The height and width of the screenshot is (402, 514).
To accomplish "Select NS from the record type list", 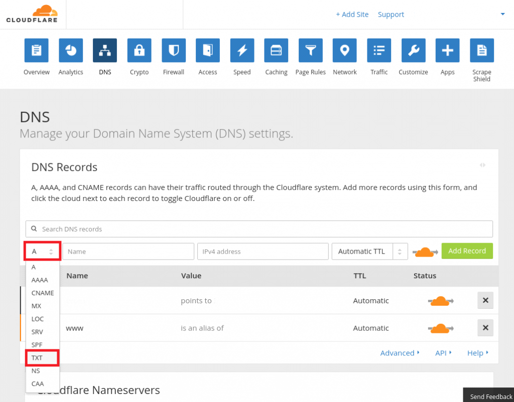I will tap(43, 370).
